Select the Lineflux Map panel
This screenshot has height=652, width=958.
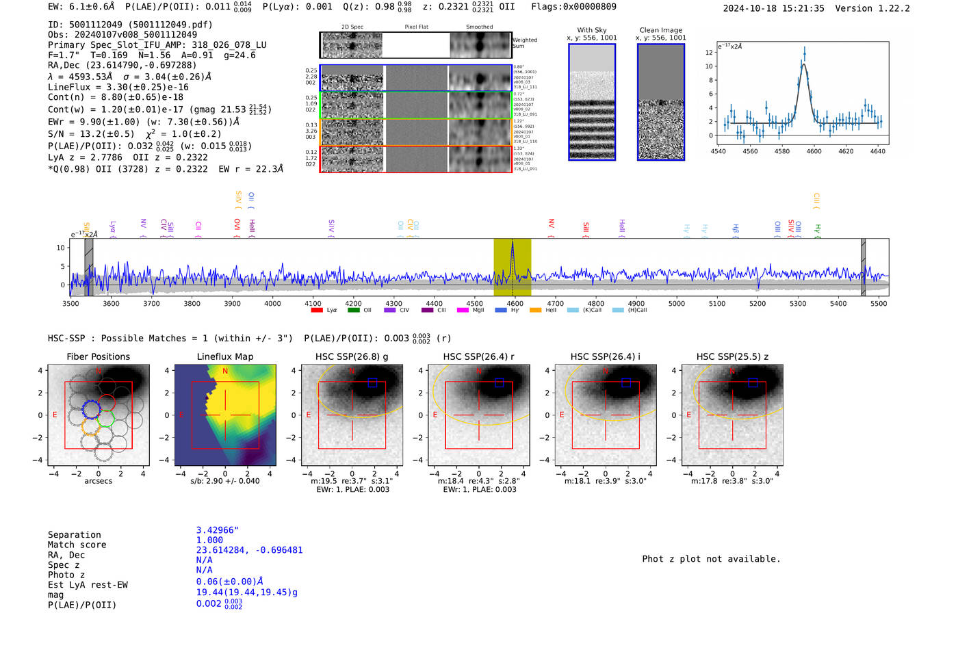pos(225,415)
